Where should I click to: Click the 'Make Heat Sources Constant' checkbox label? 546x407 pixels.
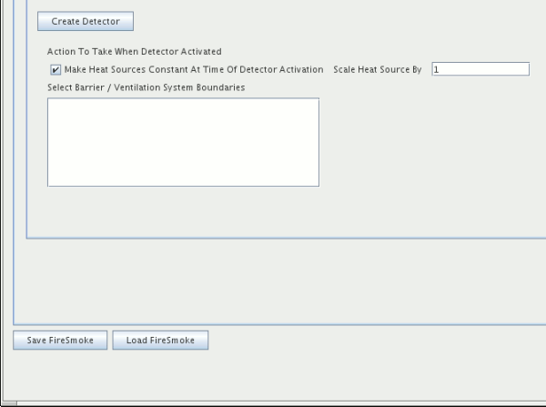(193, 69)
